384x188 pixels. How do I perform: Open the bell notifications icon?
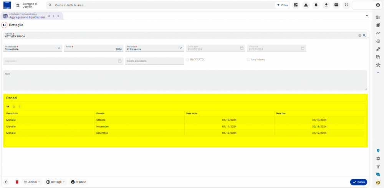316,5
